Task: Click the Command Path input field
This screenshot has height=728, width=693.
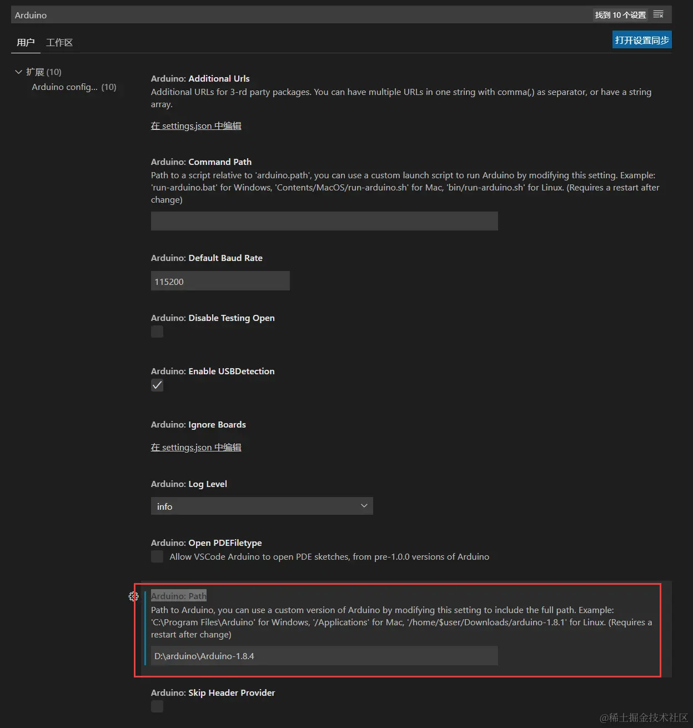Action: click(x=324, y=220)
